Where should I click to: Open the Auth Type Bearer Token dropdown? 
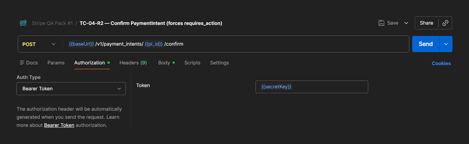coord(71,89)
